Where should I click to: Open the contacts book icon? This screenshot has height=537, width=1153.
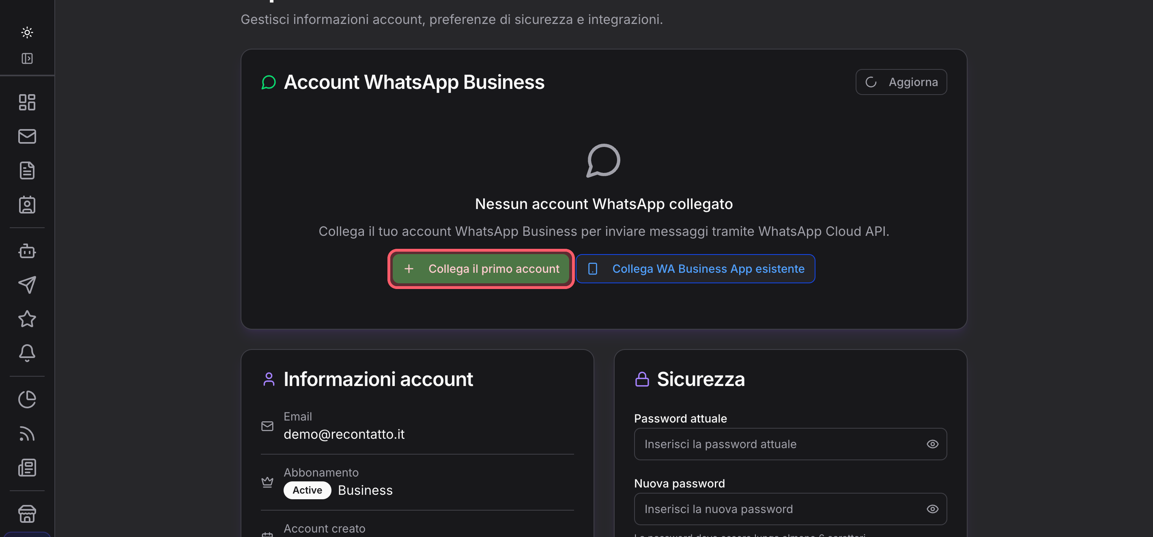(x=27, y=205)
